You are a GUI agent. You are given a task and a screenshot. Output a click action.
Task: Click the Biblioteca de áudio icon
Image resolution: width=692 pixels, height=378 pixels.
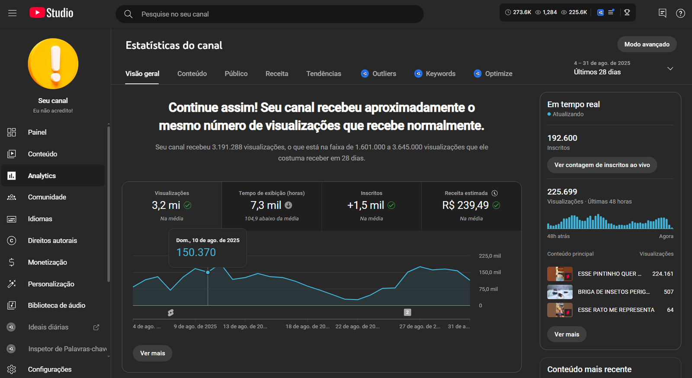tap(12, 305)
